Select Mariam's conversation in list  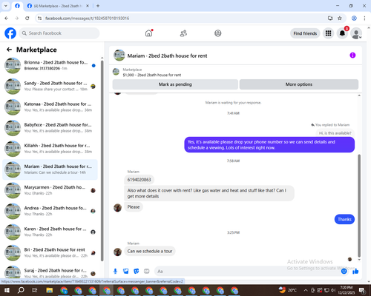point(50,169)
